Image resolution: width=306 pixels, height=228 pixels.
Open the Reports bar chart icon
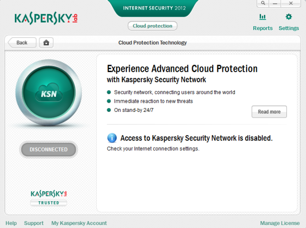coord(262,17)
